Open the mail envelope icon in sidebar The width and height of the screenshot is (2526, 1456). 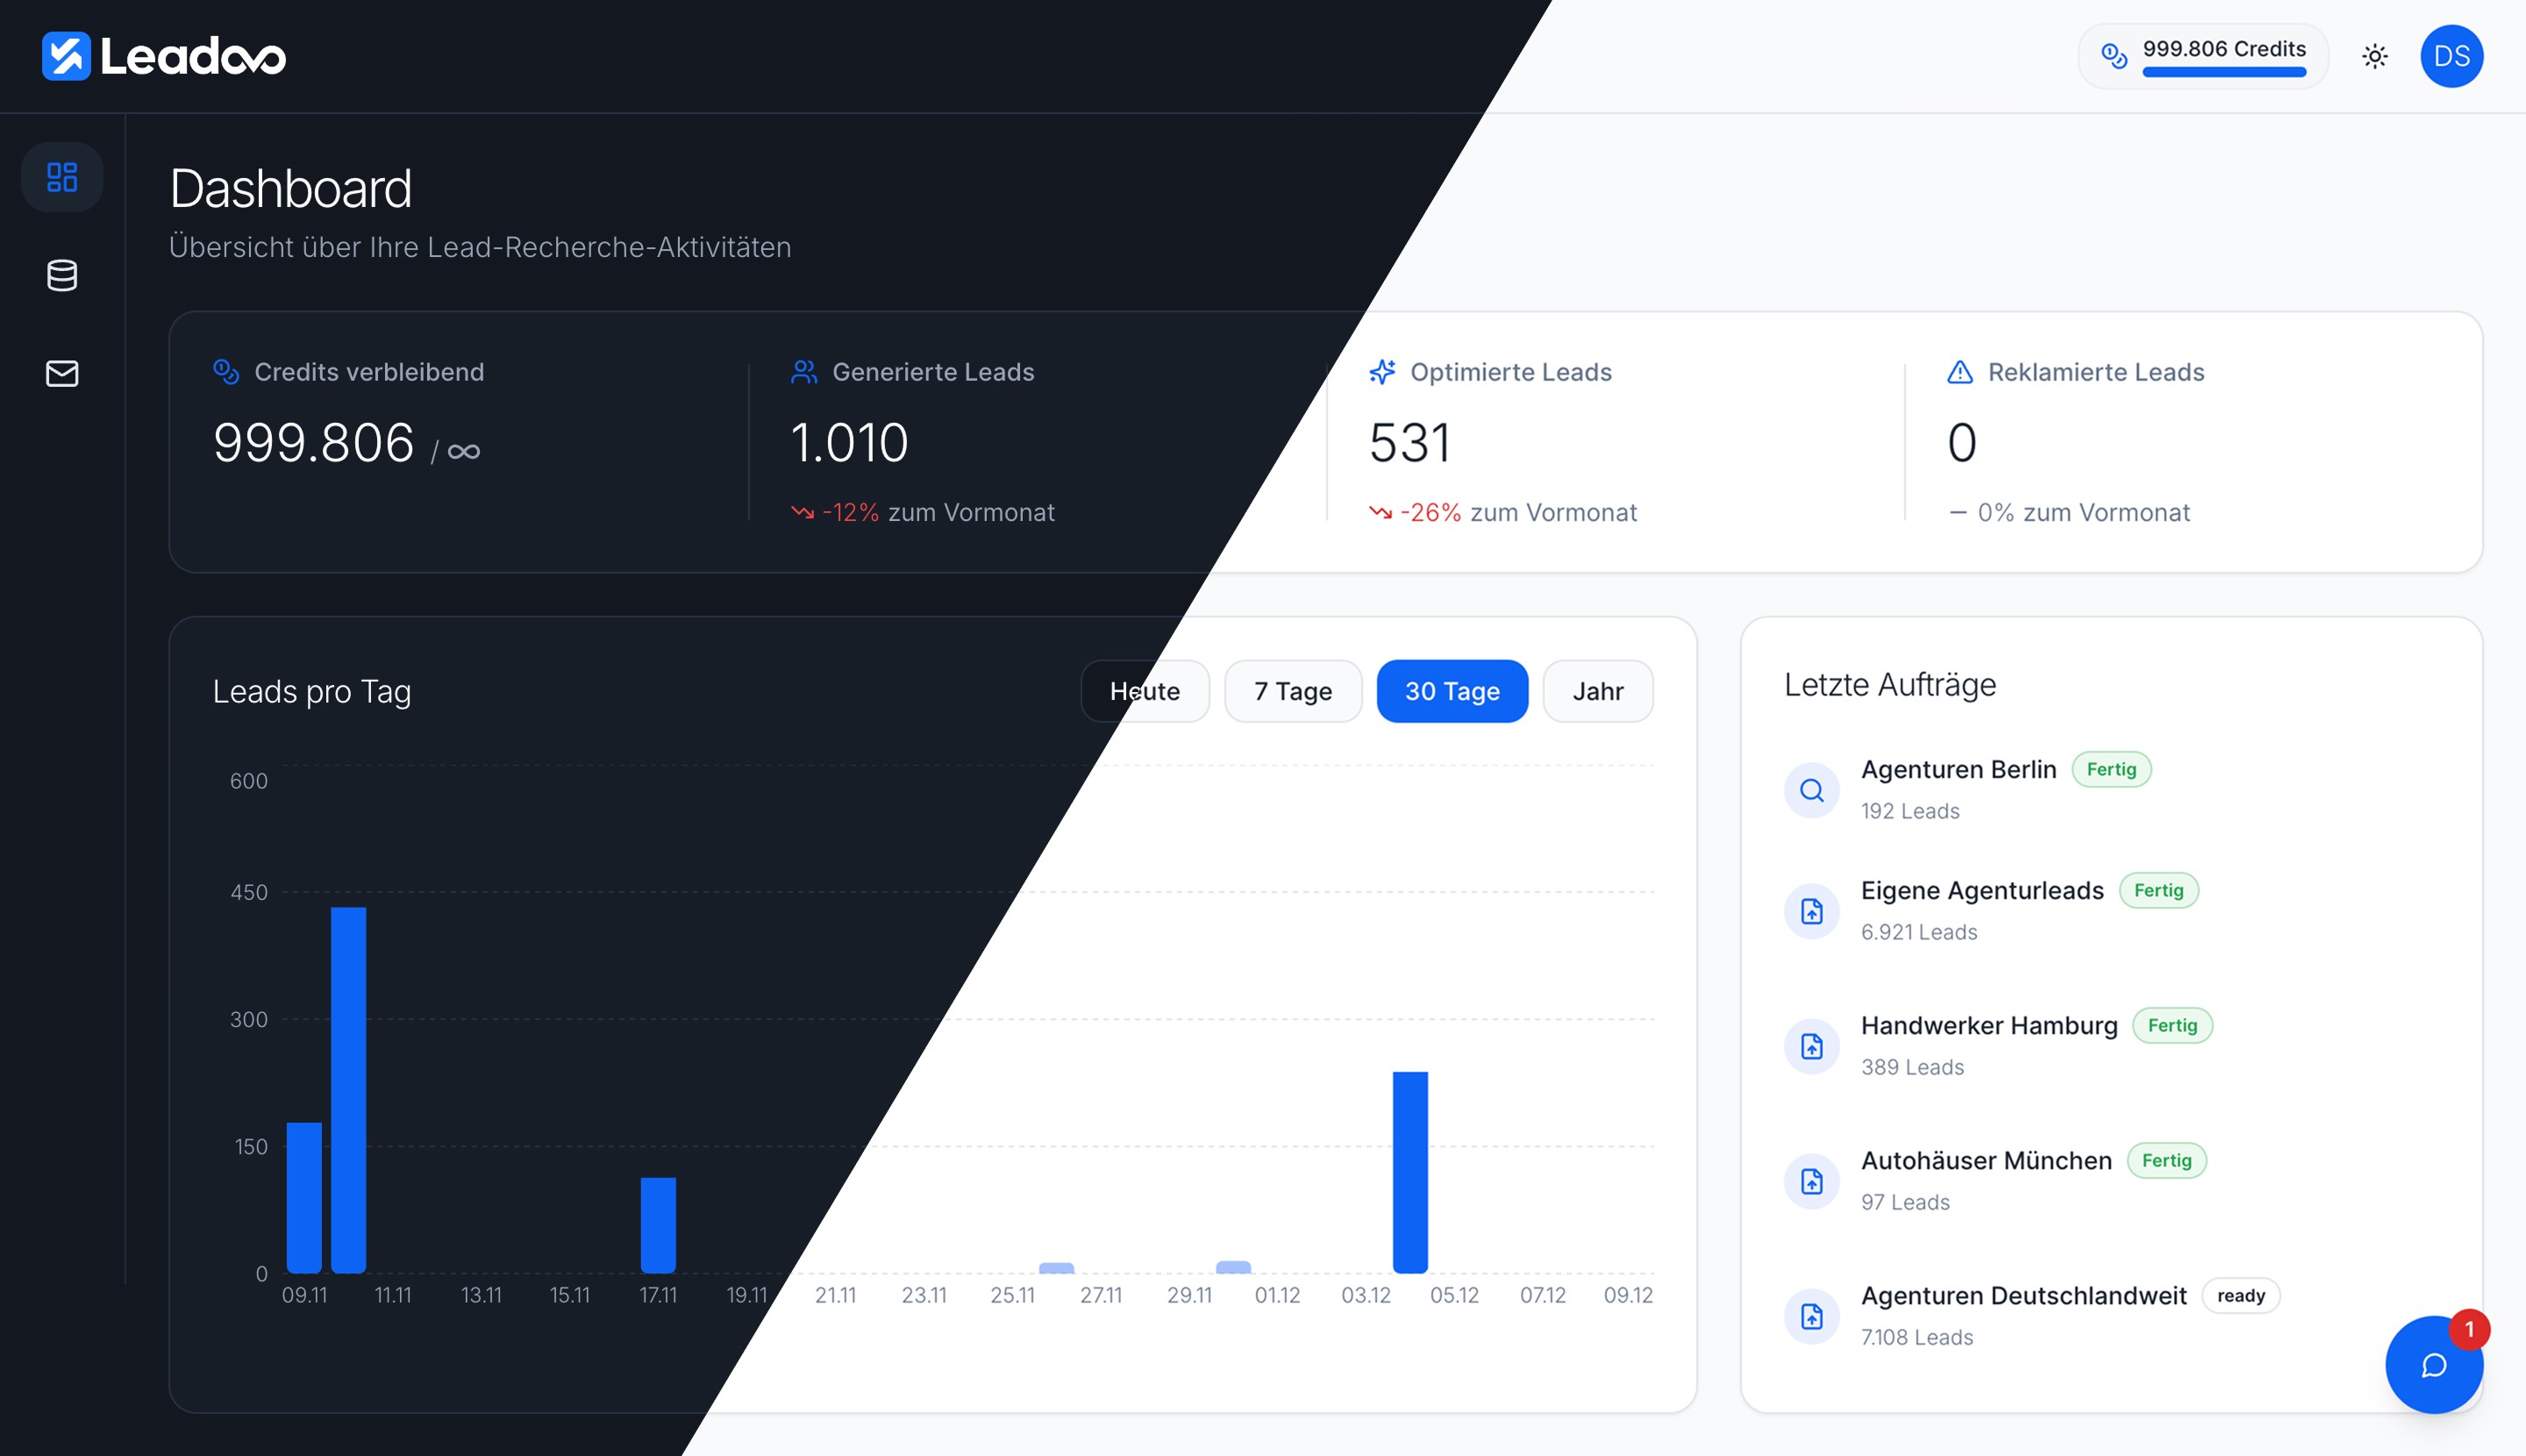[x=62, y=373]
